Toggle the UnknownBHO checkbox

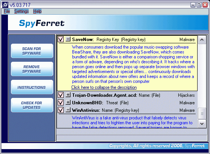tap(61, 102)
